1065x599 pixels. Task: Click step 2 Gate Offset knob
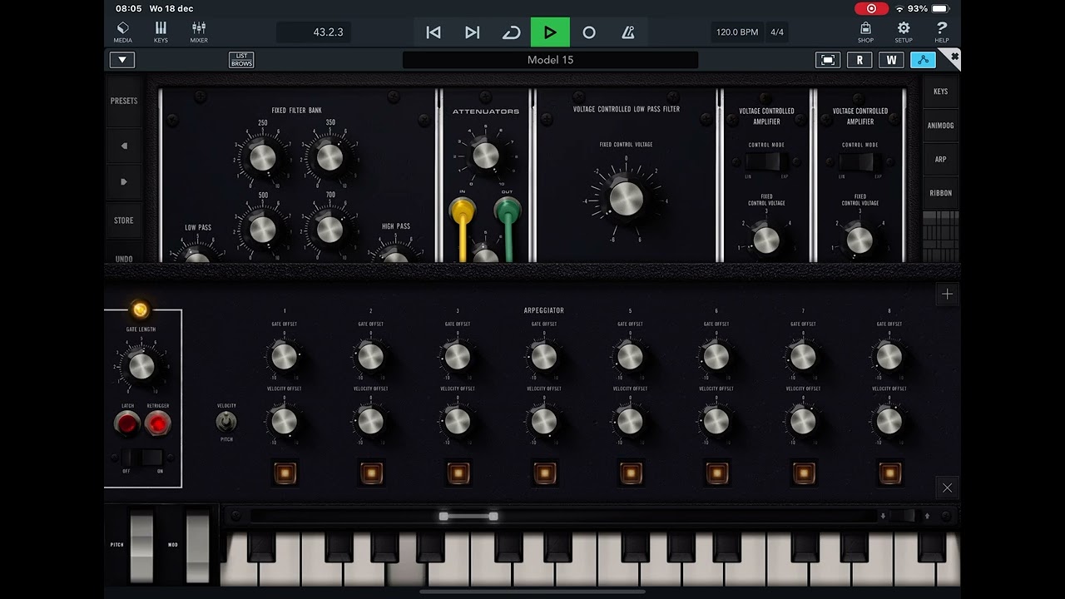(370, 356)
